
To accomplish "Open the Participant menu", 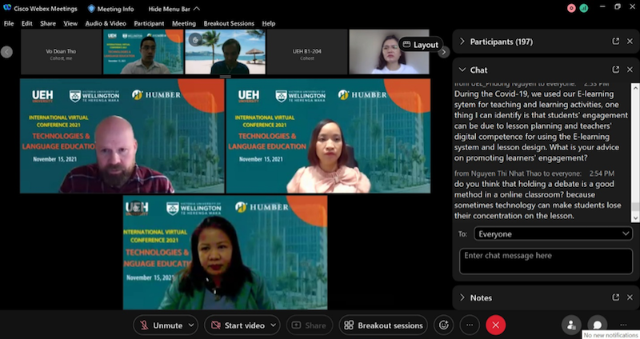I will coord(149,24).
